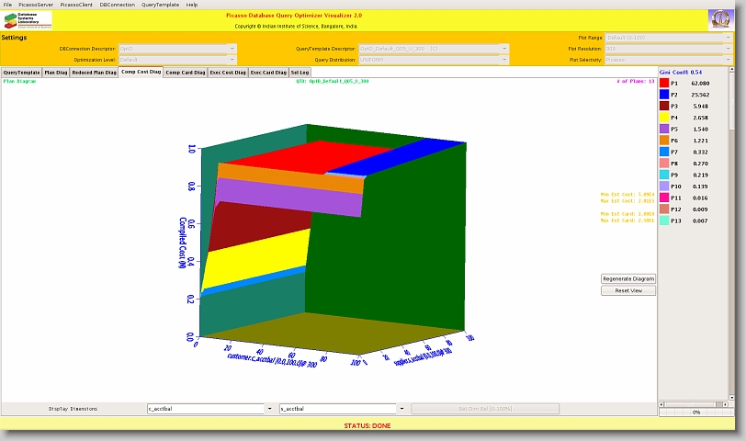Click the institute emblem icon at top right
This screenshot has width=746, height=441.
point(720,20)
